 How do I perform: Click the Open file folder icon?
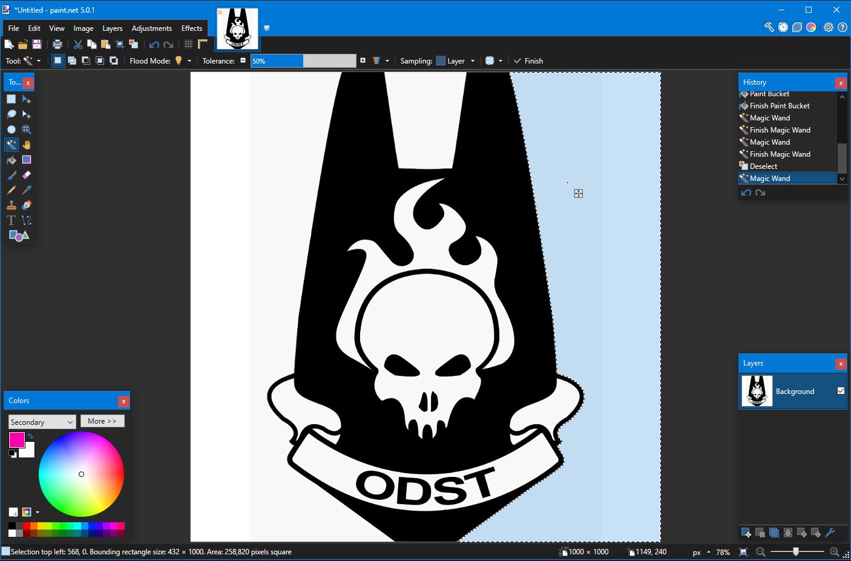pyautogui.click(x=23, y=44)
